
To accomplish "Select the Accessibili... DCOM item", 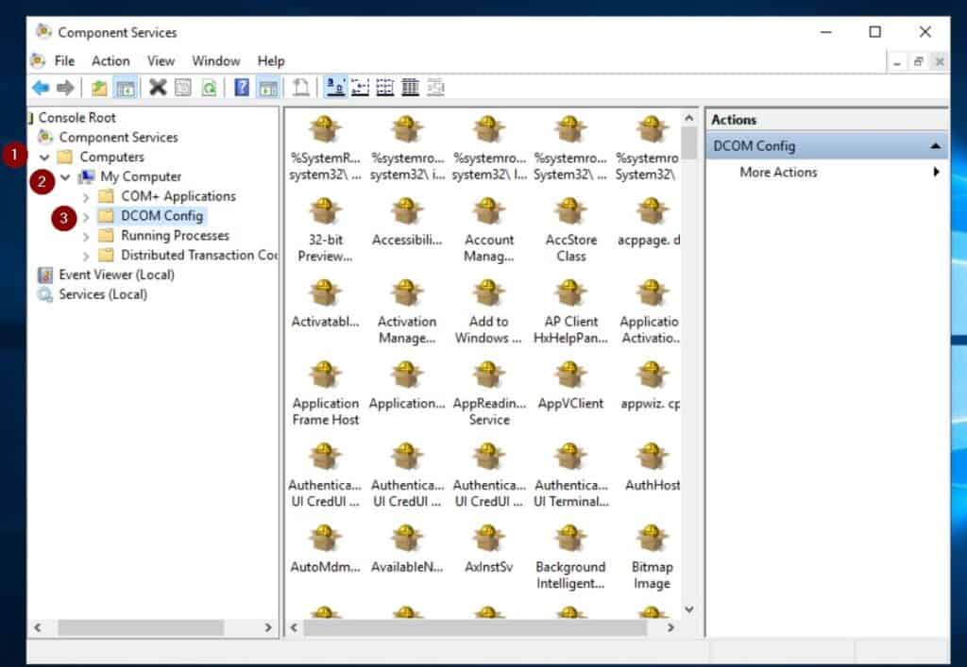I will click(x=406, y=223).
